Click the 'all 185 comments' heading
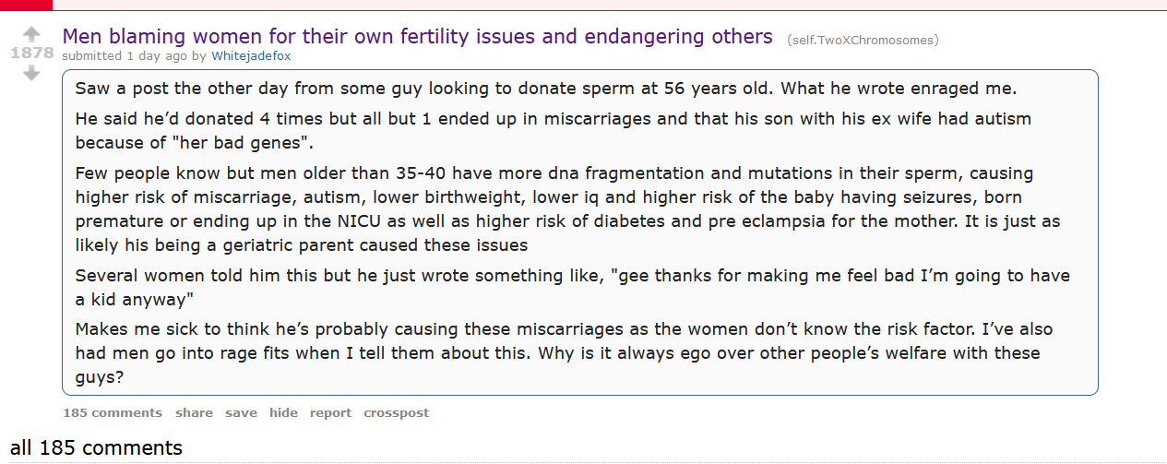Viewport: 1167px width, 464px height. pos(97,448)
